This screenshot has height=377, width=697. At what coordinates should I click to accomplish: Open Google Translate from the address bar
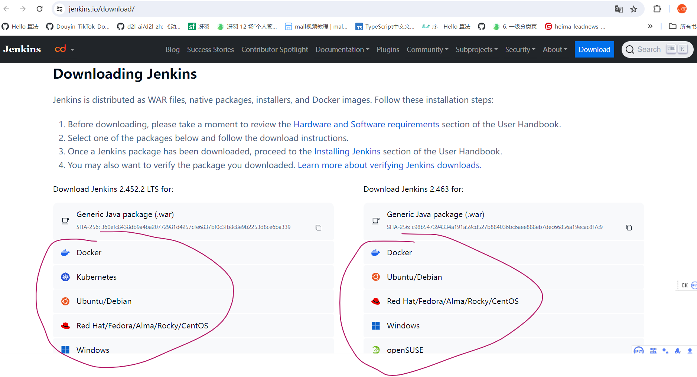point(619,9)
